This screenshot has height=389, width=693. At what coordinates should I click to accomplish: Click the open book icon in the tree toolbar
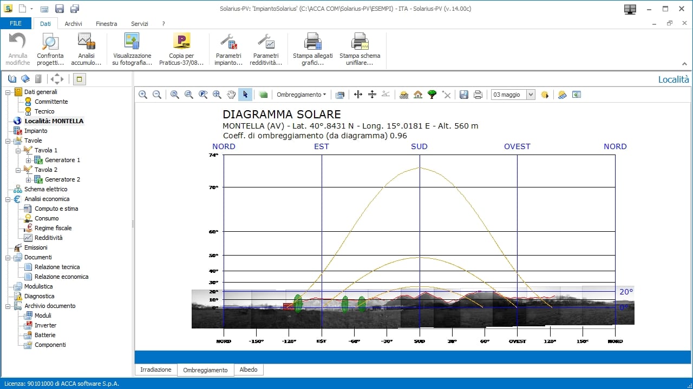click(x=12, y=79)
